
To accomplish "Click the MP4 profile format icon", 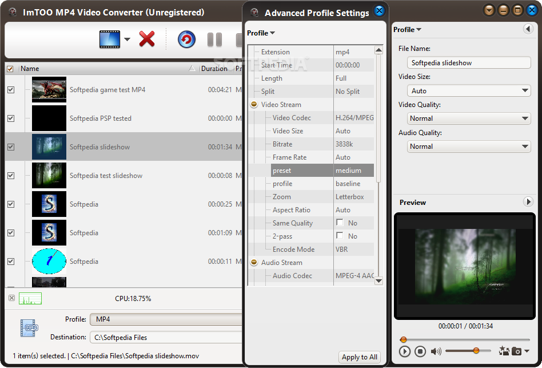I will (29, 328).
